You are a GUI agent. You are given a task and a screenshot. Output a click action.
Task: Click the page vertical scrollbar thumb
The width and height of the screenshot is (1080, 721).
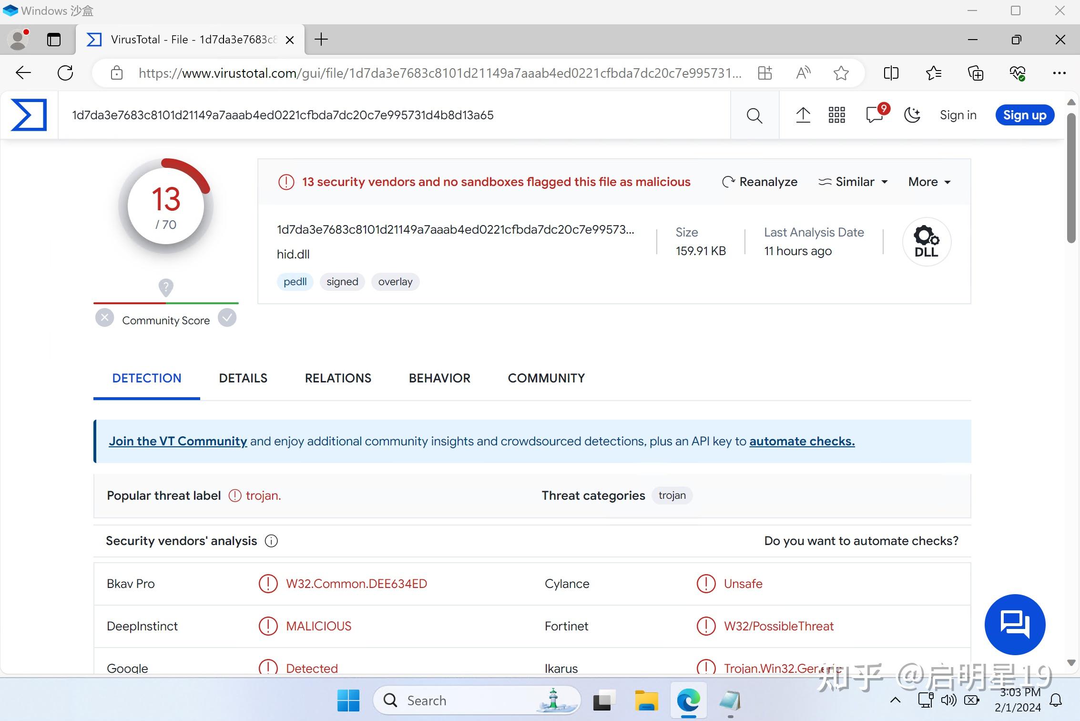click(x=1071, y=177)
